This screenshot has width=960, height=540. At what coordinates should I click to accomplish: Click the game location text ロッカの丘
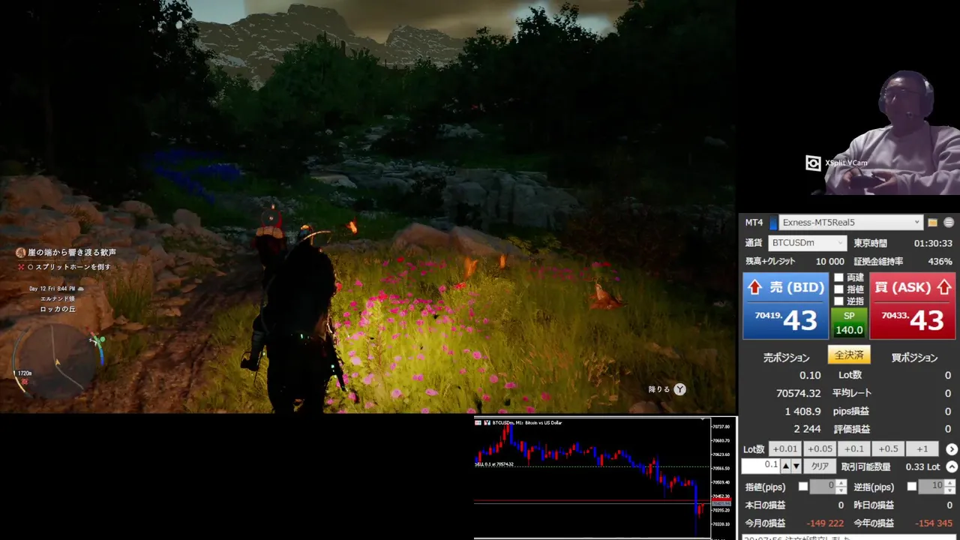click(x=58, y=309)
